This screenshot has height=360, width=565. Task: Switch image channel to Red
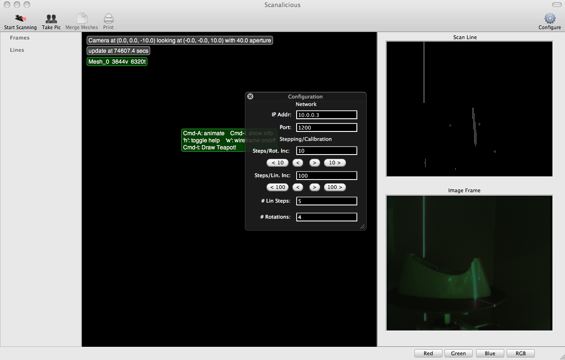[428, 353]
